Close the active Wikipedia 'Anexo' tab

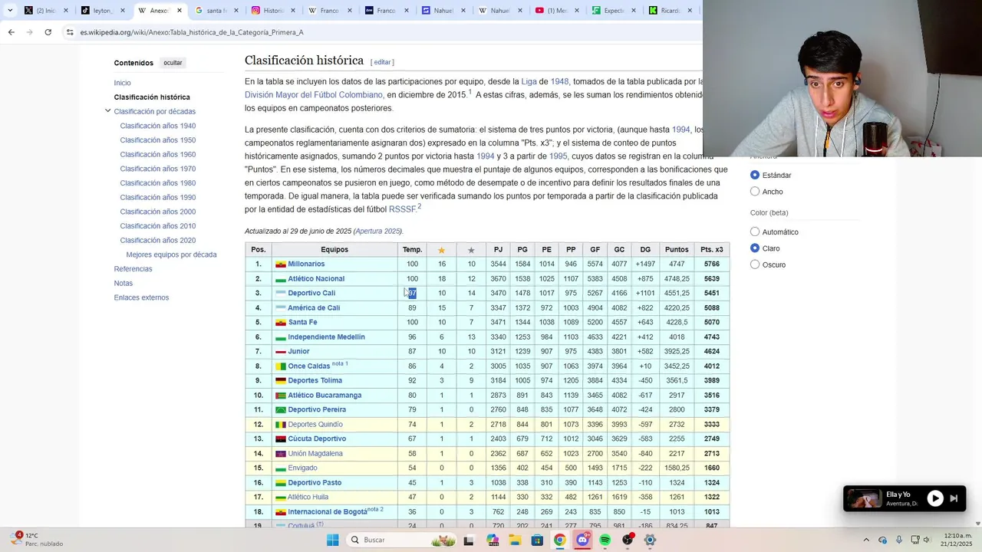pyautogui.click(x=180, y=11)
